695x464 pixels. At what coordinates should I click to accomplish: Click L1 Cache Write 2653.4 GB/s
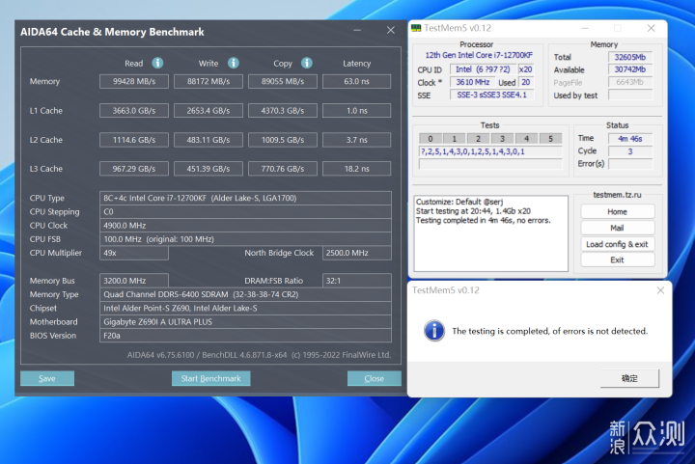coord(208,111)
